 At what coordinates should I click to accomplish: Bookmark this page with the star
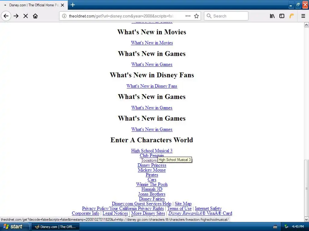tap(196, 16)
